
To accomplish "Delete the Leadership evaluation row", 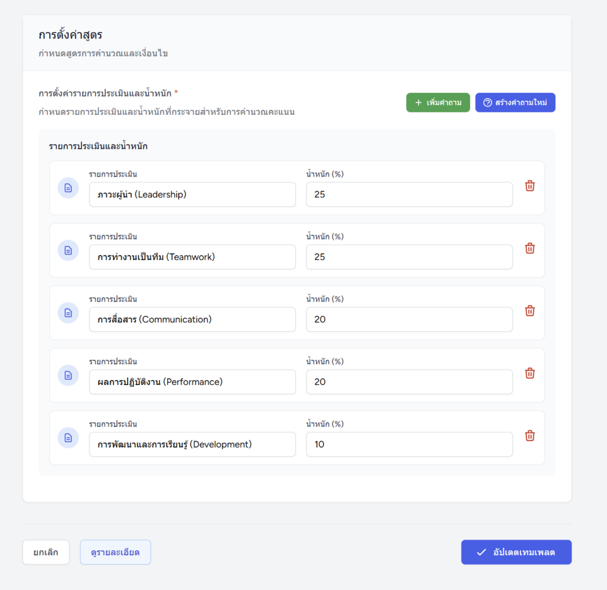I will tap(530, 186).
